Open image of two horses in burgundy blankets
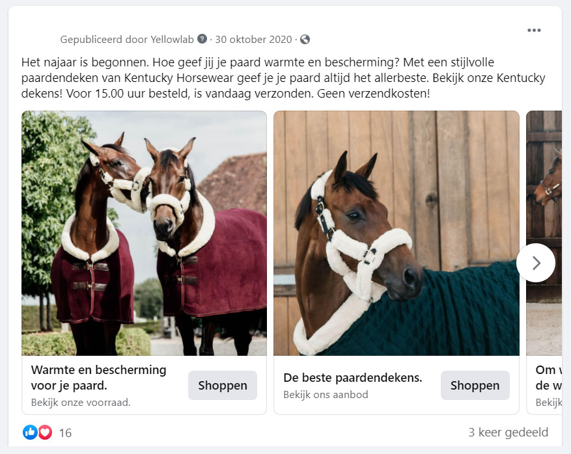Image resolution: width=571 pixels, height=454 pixels. point(144,234)
